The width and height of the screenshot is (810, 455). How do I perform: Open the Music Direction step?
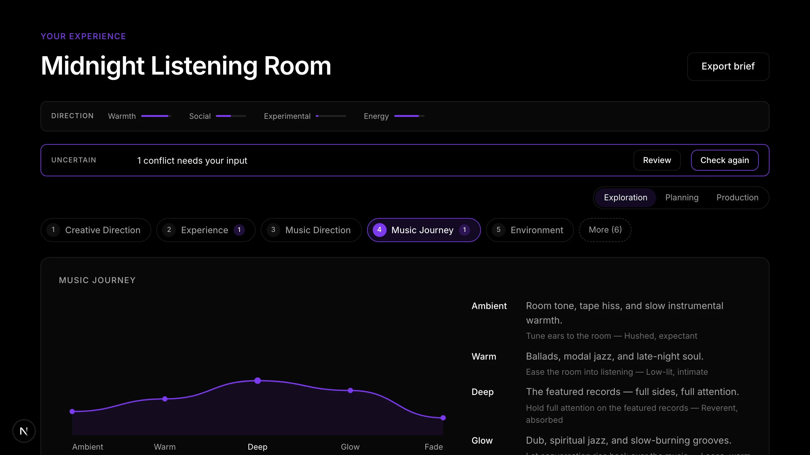click(x=311, y=230)
